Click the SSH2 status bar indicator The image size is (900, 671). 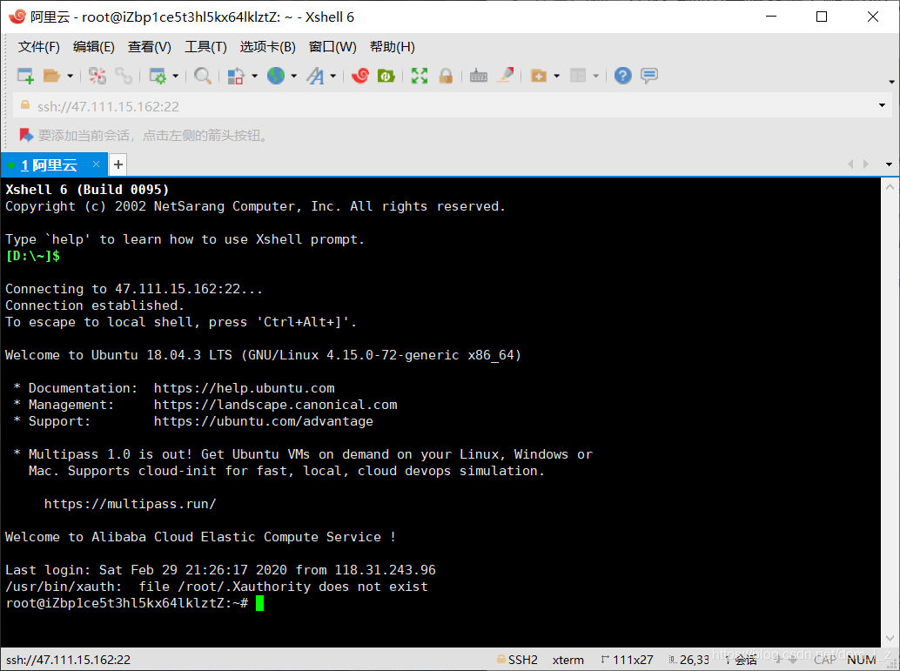[518, 660]
